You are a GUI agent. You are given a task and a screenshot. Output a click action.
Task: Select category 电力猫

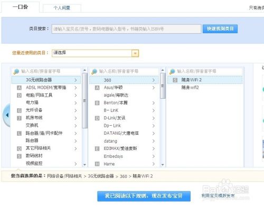click(46, 102)
